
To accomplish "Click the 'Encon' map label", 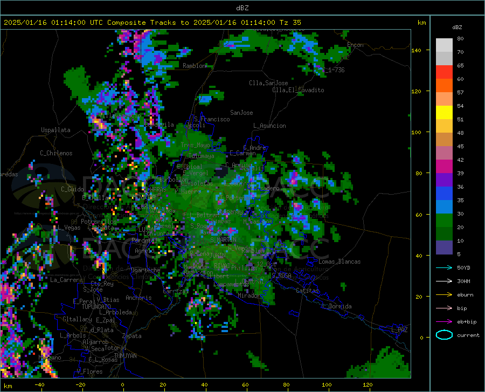I will coord(355,45).
